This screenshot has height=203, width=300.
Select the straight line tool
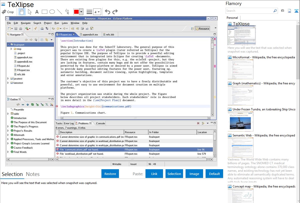click(60, 12)
